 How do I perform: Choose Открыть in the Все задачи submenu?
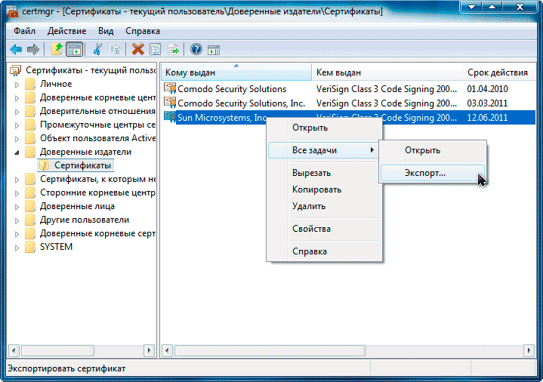click(x=433, y=150)
